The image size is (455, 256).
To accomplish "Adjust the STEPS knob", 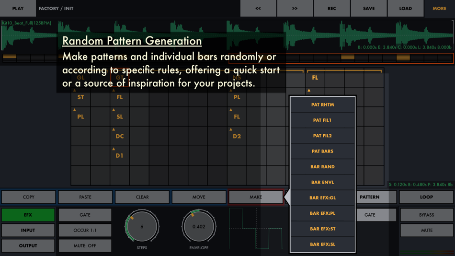I will [x=142, y=226].
